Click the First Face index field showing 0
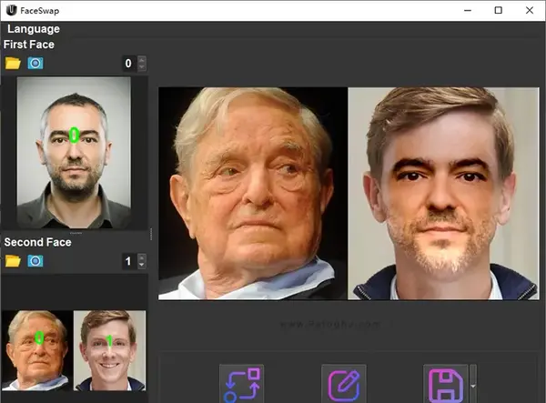 click(129, 64)
